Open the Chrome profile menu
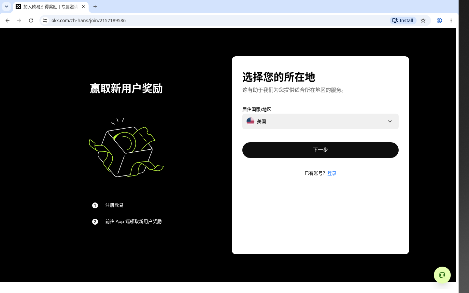 [x=439, y=21]
